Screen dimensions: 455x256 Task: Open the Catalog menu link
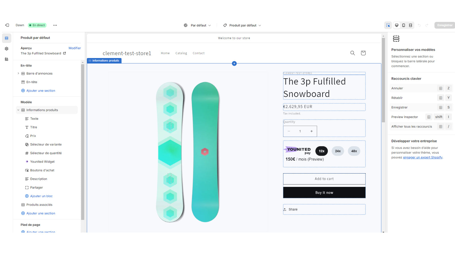(x=181, y=53)
